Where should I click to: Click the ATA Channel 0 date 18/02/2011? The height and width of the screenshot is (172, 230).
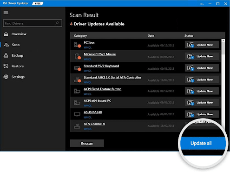coord(161,126)
